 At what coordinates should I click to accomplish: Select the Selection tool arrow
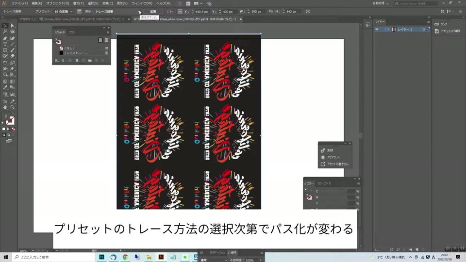[5, 26]
